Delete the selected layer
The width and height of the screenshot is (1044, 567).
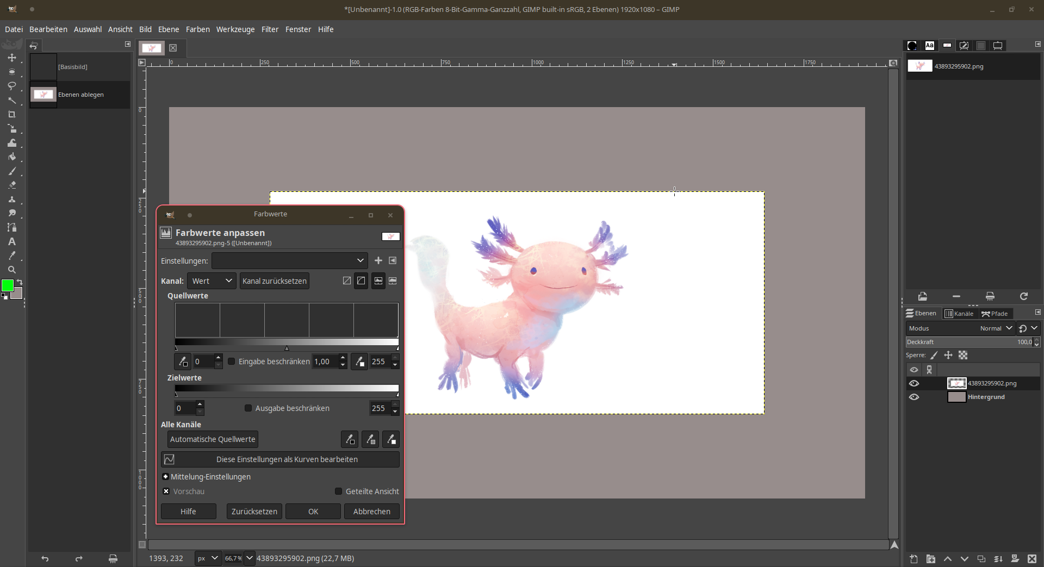1032,559
